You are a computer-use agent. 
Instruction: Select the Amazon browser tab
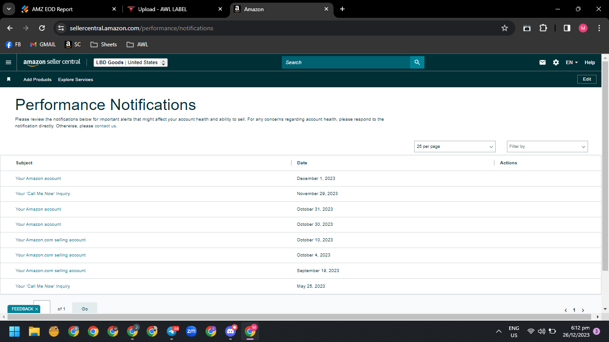click(x=281, y=9)
